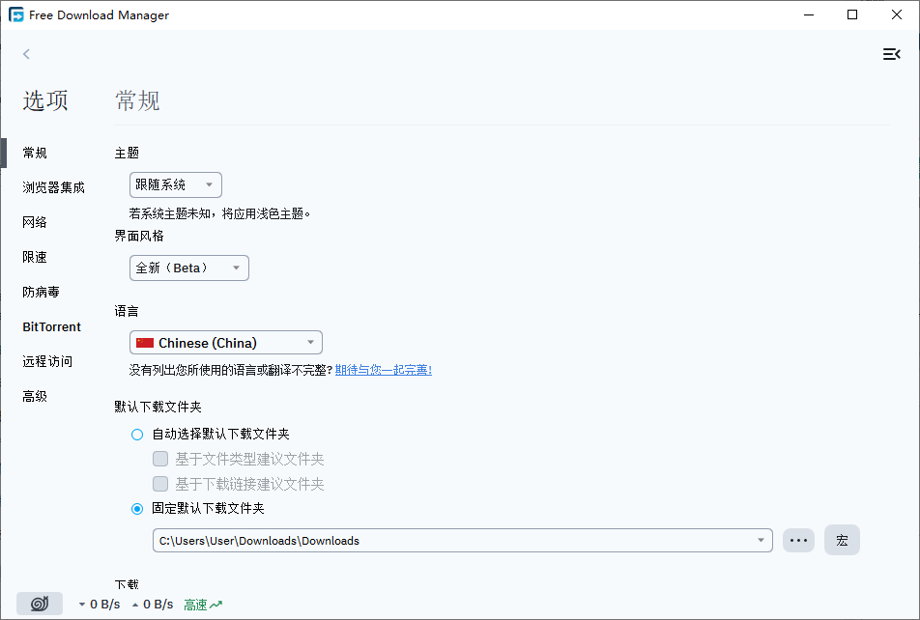Open the 跟随系统 theme dropdown
Image resolution: width=920 pixels, height=620 pixels.
[x=176, y=184]
